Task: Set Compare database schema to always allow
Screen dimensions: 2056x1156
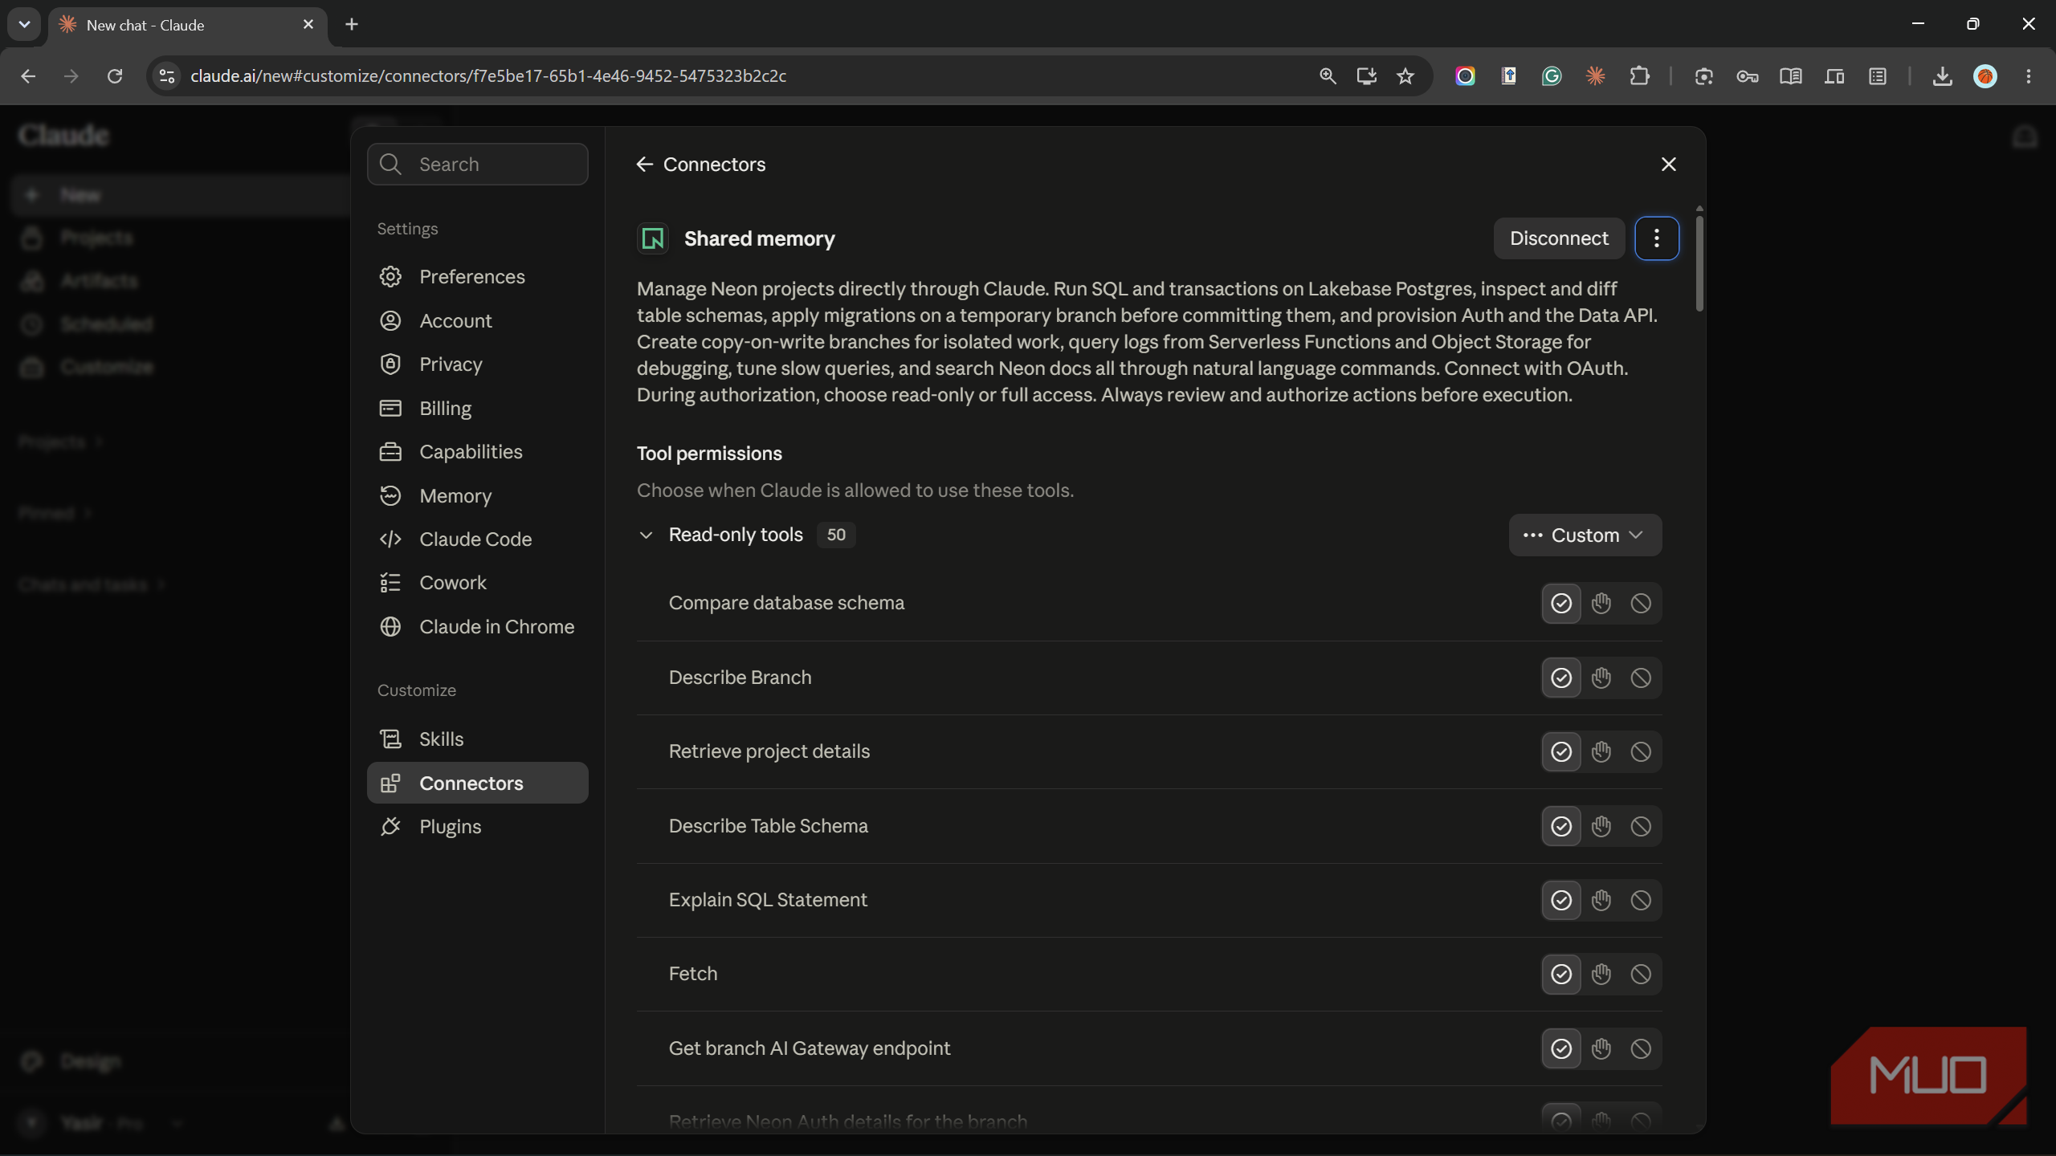Action: (x=1560, y=603)
